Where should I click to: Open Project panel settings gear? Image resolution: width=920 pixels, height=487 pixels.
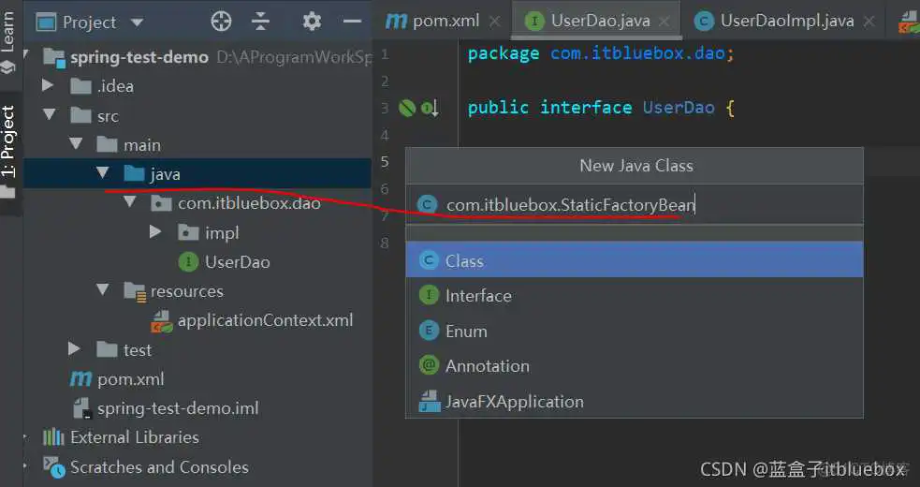pyautogui.click(x=312, y=22)
